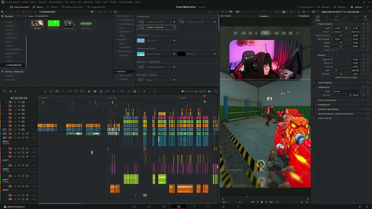Toggle the Inspector panel button
The height and width of the screenshot is (209, 372).
point(357,7)
